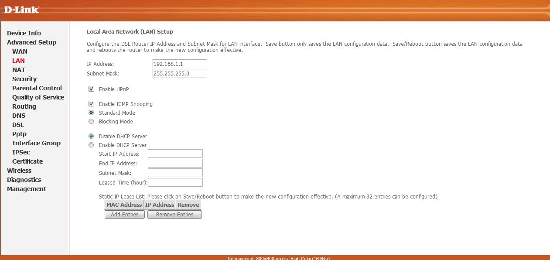Select Disable DHCP Server option
The height and width of the screenshot is (260, 550).
tap(91, 136)
